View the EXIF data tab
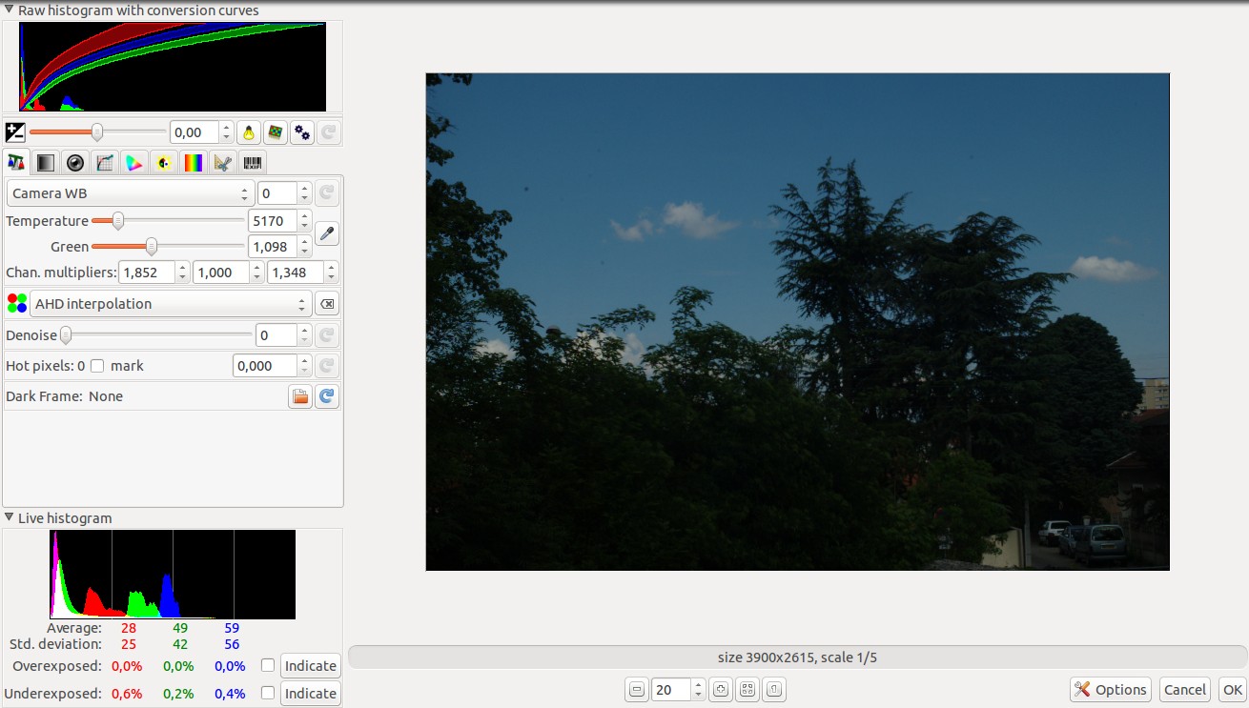 [x=252, y=162]
